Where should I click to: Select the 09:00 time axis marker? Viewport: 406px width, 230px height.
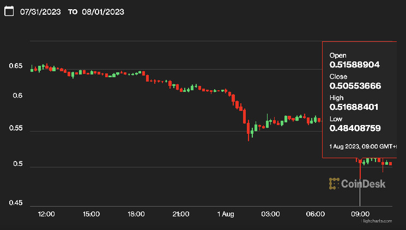(360, 214)
